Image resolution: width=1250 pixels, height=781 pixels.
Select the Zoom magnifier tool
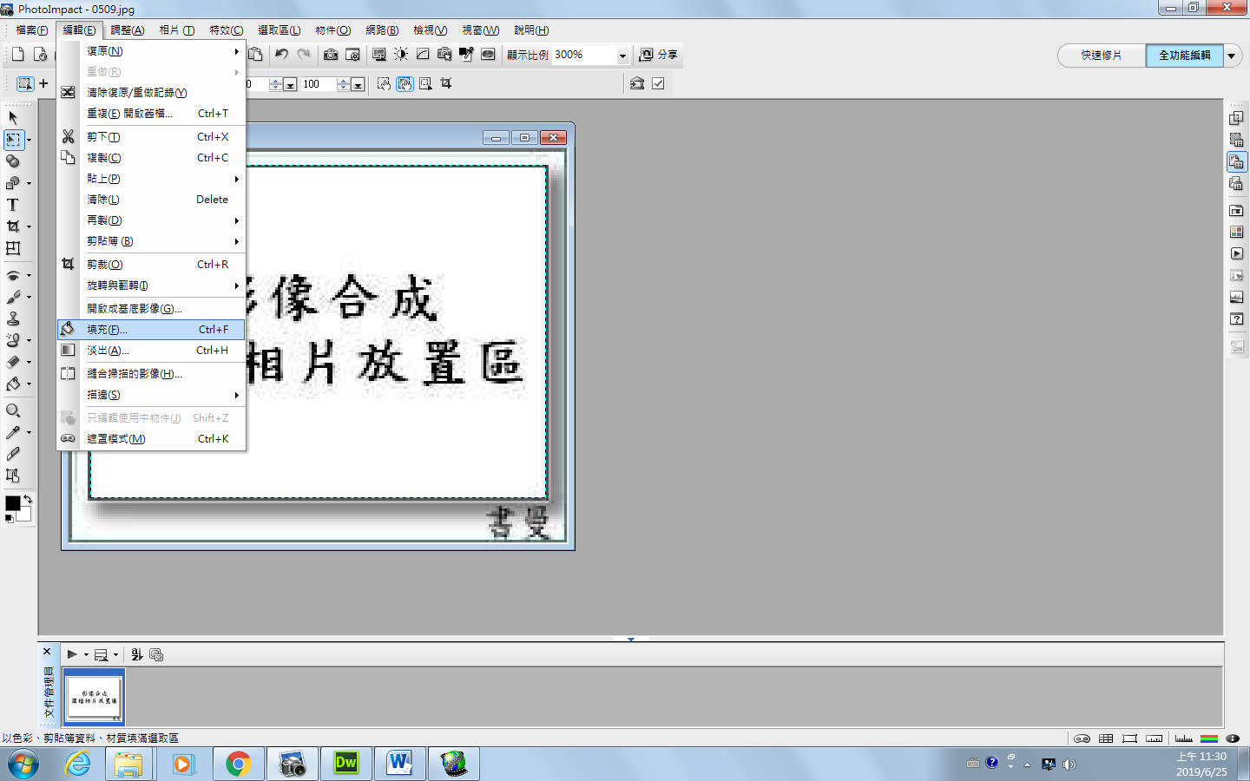(13, 410)
